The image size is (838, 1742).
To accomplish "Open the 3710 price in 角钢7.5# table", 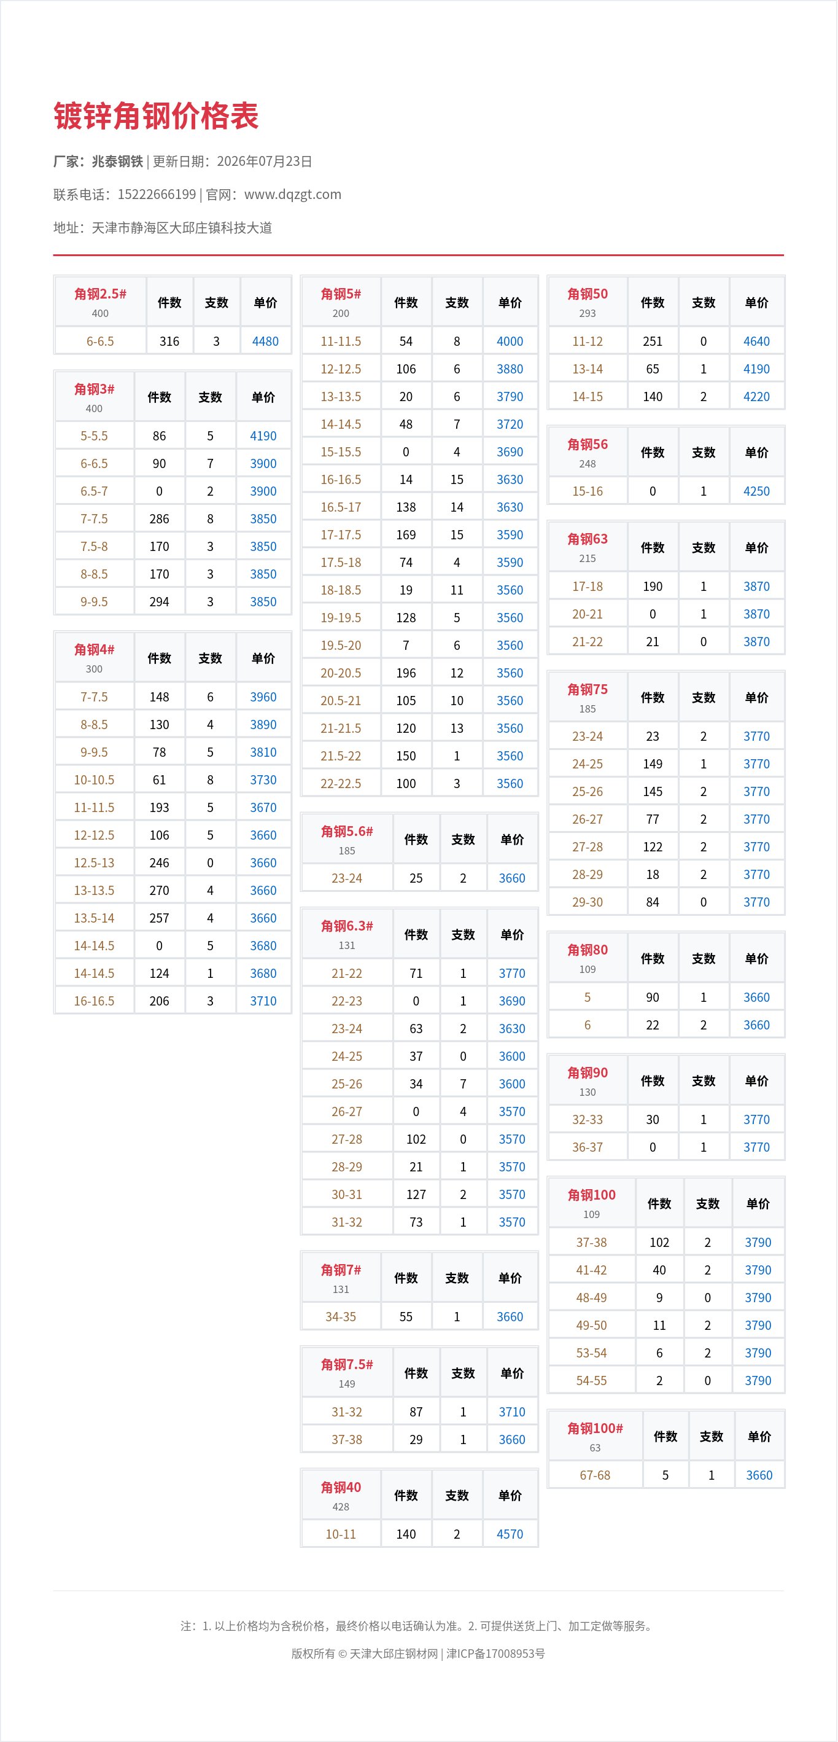I will pos(512,1412).
